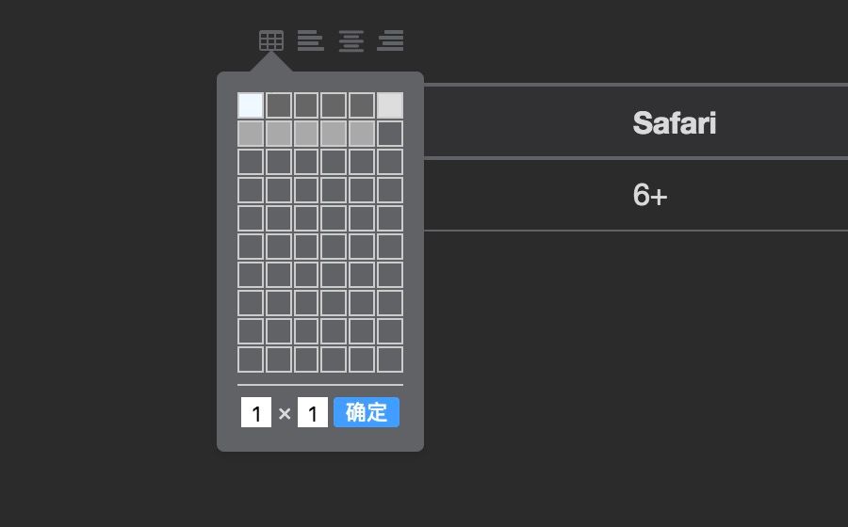Screen dimensions: 848x527
Task: Select the bottom-right cell of the grid
Action: click(x=390, y=359)
